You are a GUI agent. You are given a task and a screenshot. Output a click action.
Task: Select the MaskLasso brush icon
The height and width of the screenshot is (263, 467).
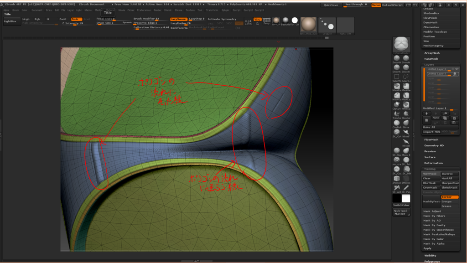406,95
